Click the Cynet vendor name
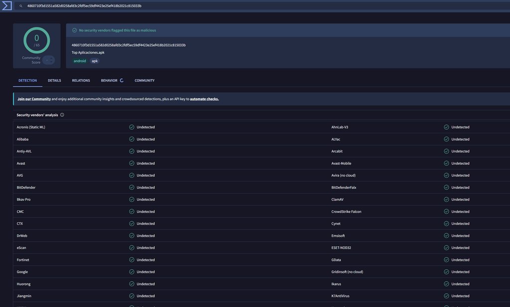Screen dimensions: 510x307 336,224
